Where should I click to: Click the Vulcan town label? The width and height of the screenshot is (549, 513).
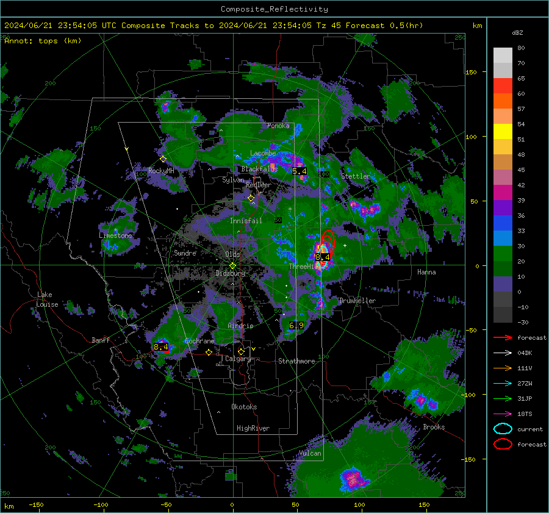[310, 453]
